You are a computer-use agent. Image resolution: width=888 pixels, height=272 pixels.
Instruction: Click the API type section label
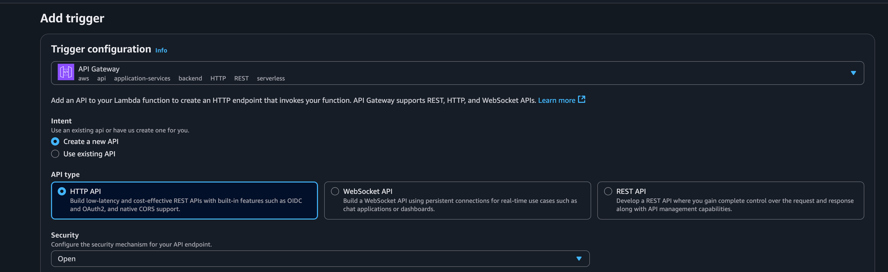coord(65,175)
